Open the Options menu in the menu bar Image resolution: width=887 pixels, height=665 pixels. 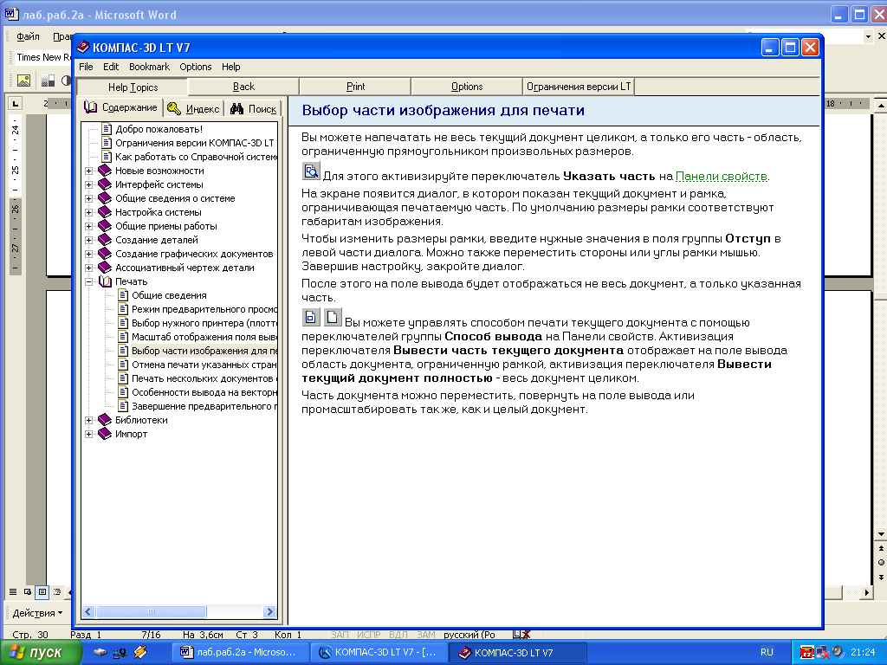(x=196, y=67)
